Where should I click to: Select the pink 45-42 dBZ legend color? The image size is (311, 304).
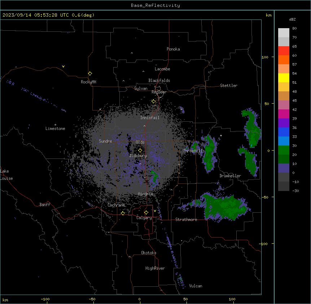click(x=284, y=105)
